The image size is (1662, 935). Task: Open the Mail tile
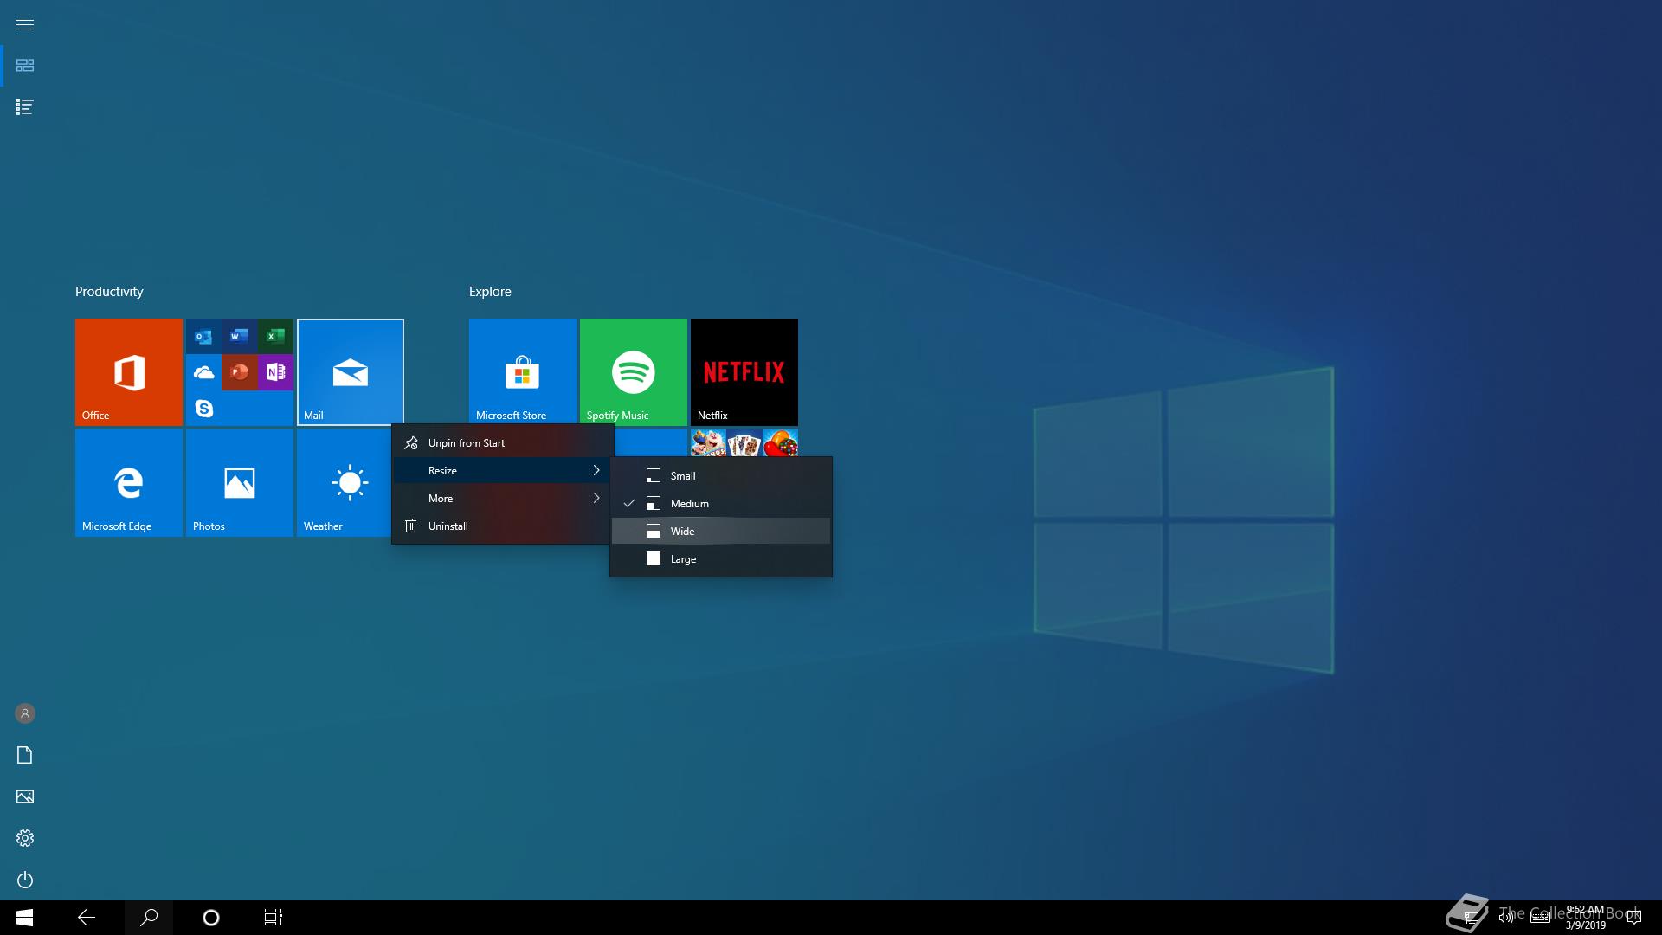(351, 372)
